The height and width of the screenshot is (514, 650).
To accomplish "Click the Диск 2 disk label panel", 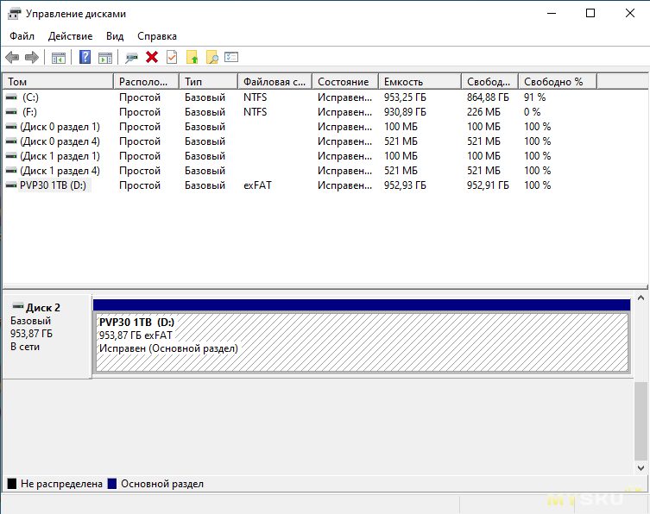I will pos(47,336).
